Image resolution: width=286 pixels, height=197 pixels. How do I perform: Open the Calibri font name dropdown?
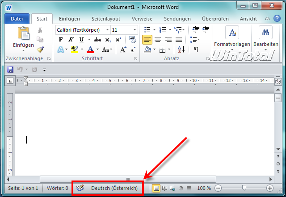point(107,30)
